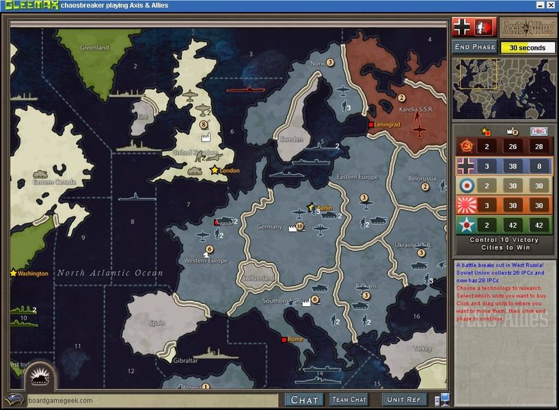Click the Greenland territory label
Viewport: 559px width, 410px height.
(94, 47)
